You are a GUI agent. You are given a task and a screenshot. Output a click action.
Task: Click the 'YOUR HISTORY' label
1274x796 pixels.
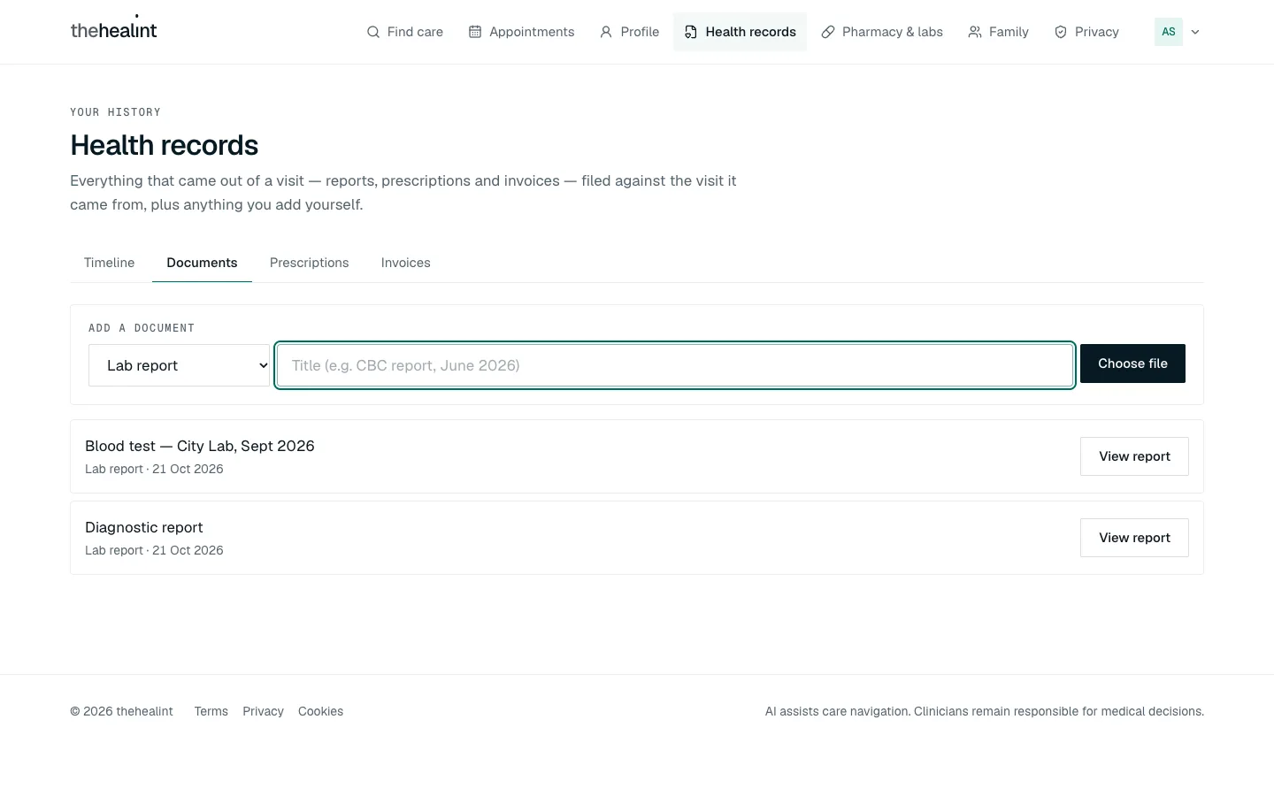[116, 112]
